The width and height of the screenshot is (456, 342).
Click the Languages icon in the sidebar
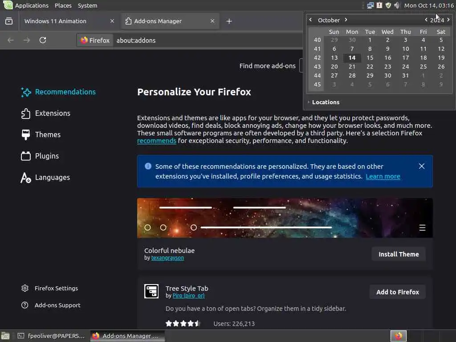coord(25,178)
